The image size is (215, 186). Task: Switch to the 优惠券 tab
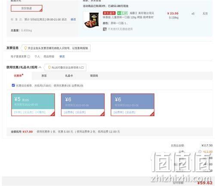pyautogui.click(x=18, y=75)
